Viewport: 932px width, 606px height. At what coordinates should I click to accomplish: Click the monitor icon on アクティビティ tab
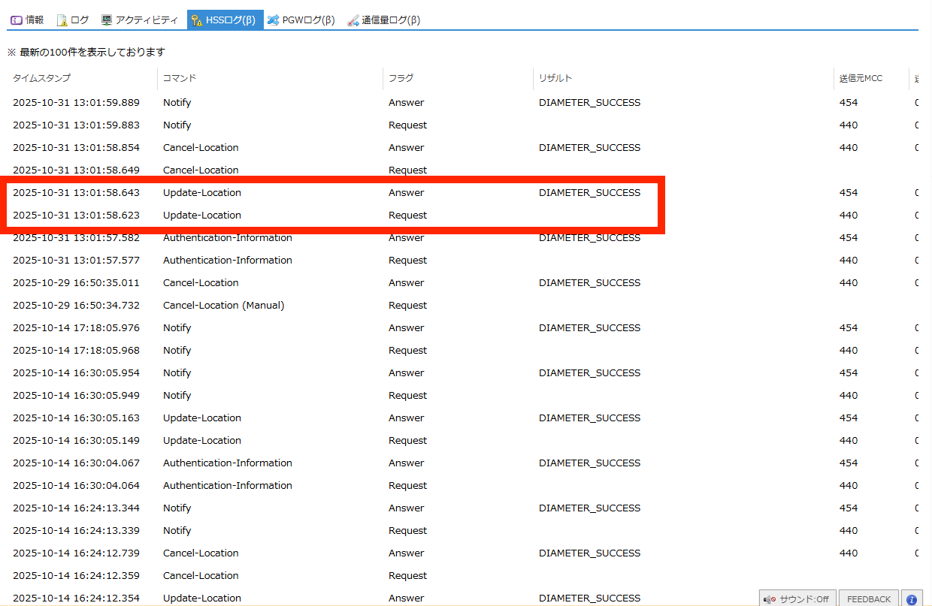click(x=107, y=20)
